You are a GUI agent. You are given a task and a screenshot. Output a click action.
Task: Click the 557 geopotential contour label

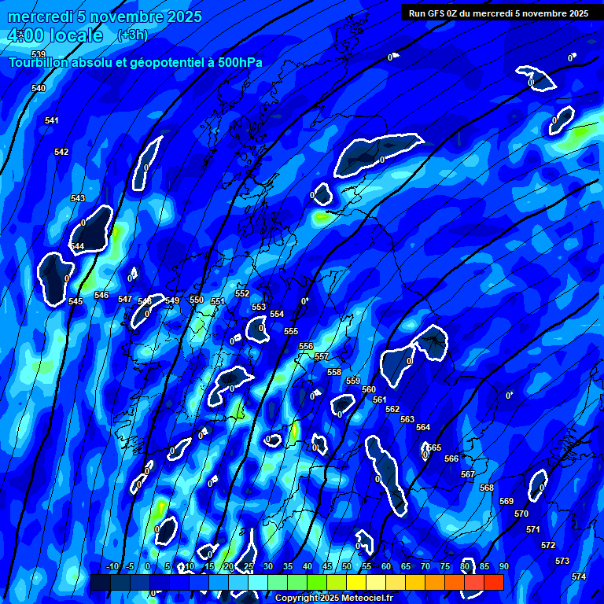322,357
